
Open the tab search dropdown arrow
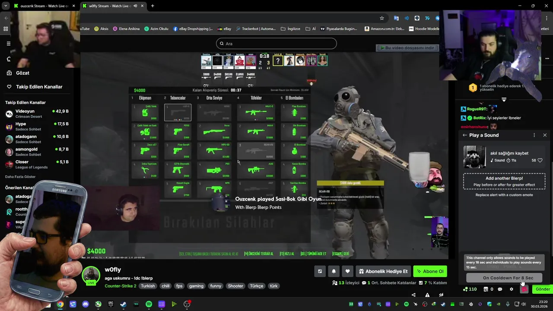pos(6,6)
